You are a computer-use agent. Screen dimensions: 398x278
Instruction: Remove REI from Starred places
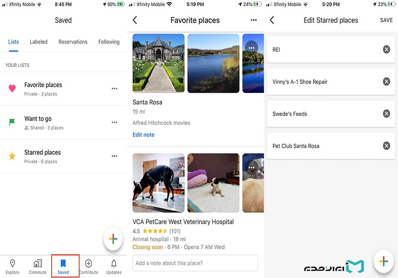(x=386, y=49)
